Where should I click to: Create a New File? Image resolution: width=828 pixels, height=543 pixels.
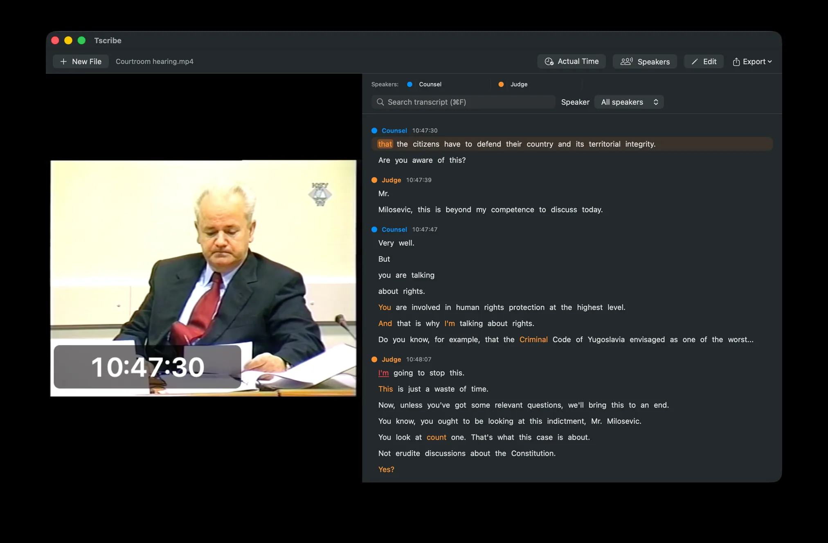point(81,61)
